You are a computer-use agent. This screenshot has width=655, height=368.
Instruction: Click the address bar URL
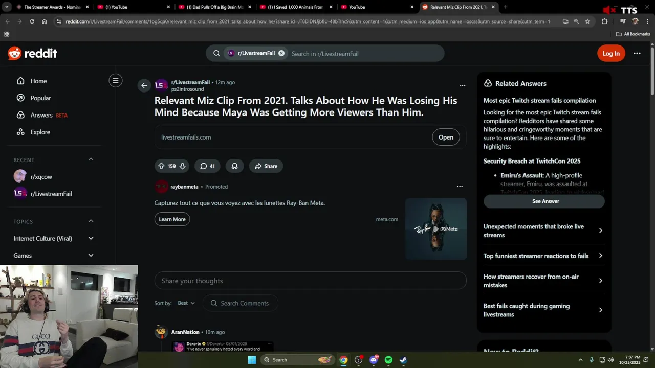pos(308,21)
